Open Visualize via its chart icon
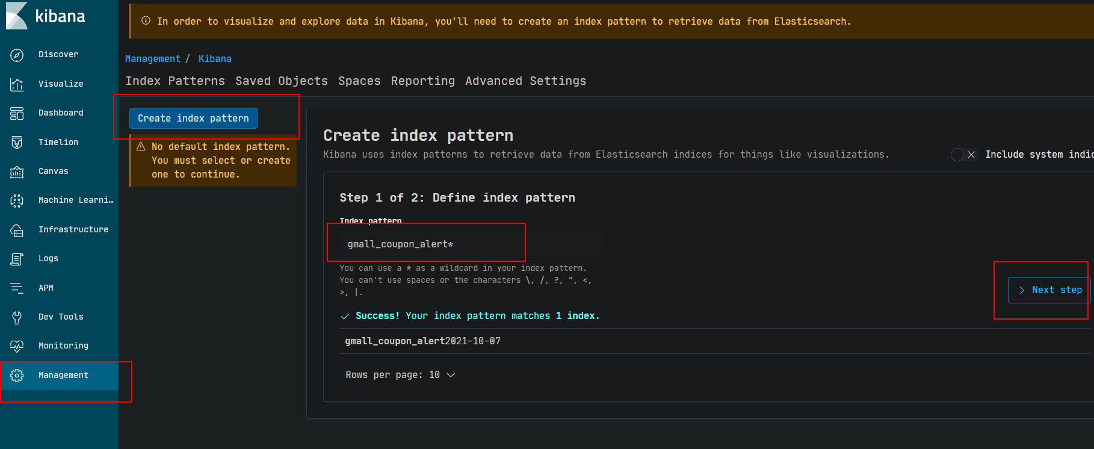Viewport: 1094px width, 449px height. [17, 84]
